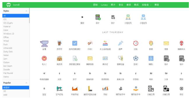Filter by iOS Glyphs style
The height and width of the screenshot is (102, 191).
(8, 23)
